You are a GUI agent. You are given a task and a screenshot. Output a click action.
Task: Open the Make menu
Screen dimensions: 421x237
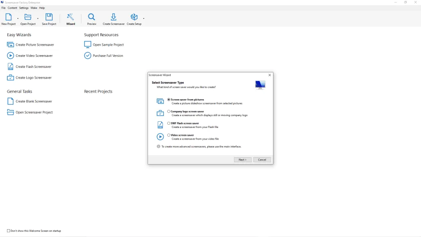pyautogui.click(x=34, y=8)
